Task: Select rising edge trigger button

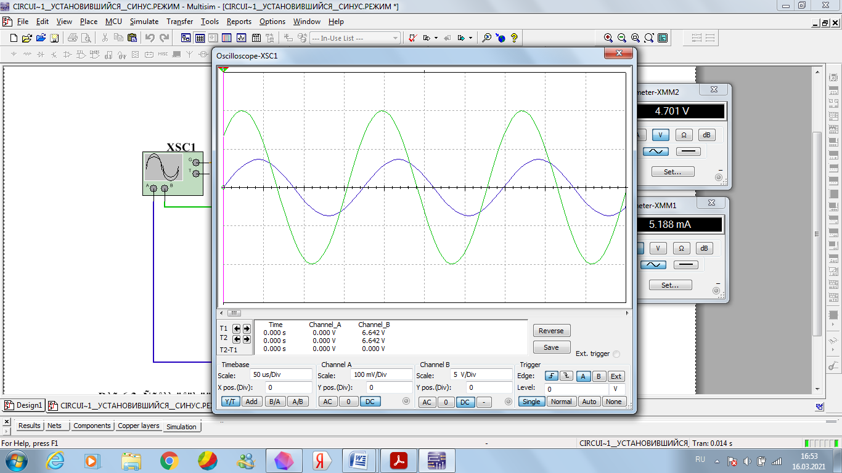Action: tap(551, 376)
